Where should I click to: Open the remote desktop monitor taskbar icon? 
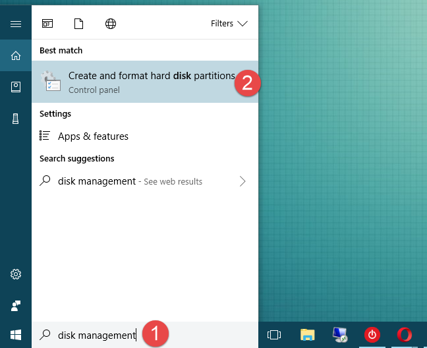(340, 335)
